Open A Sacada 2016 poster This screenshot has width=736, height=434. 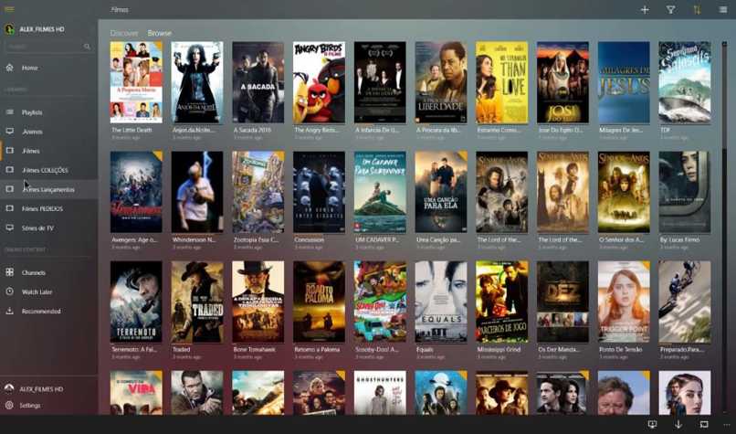click(258, 82)
